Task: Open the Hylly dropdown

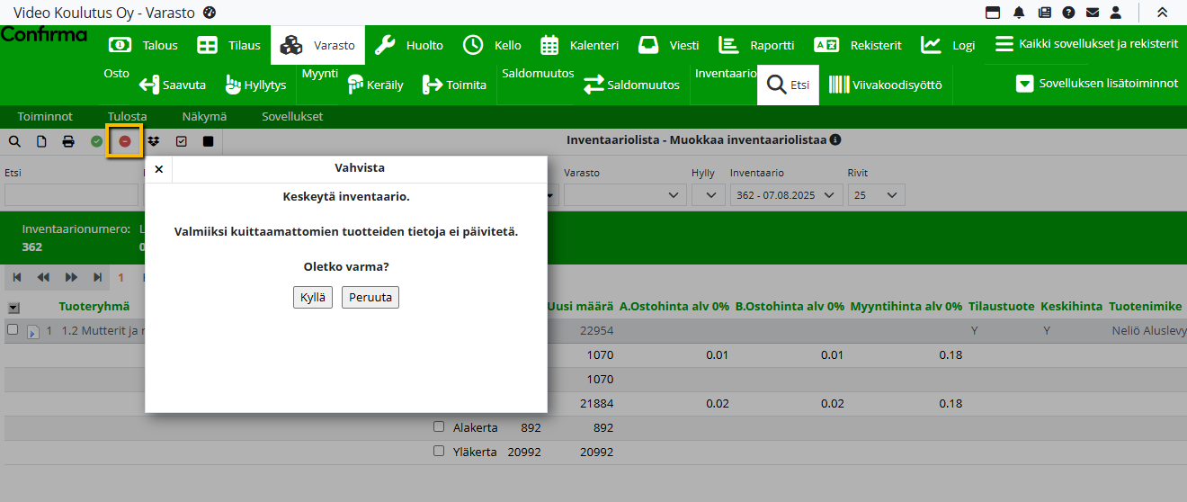Action: pyautogui.click(x=708, y=195)
